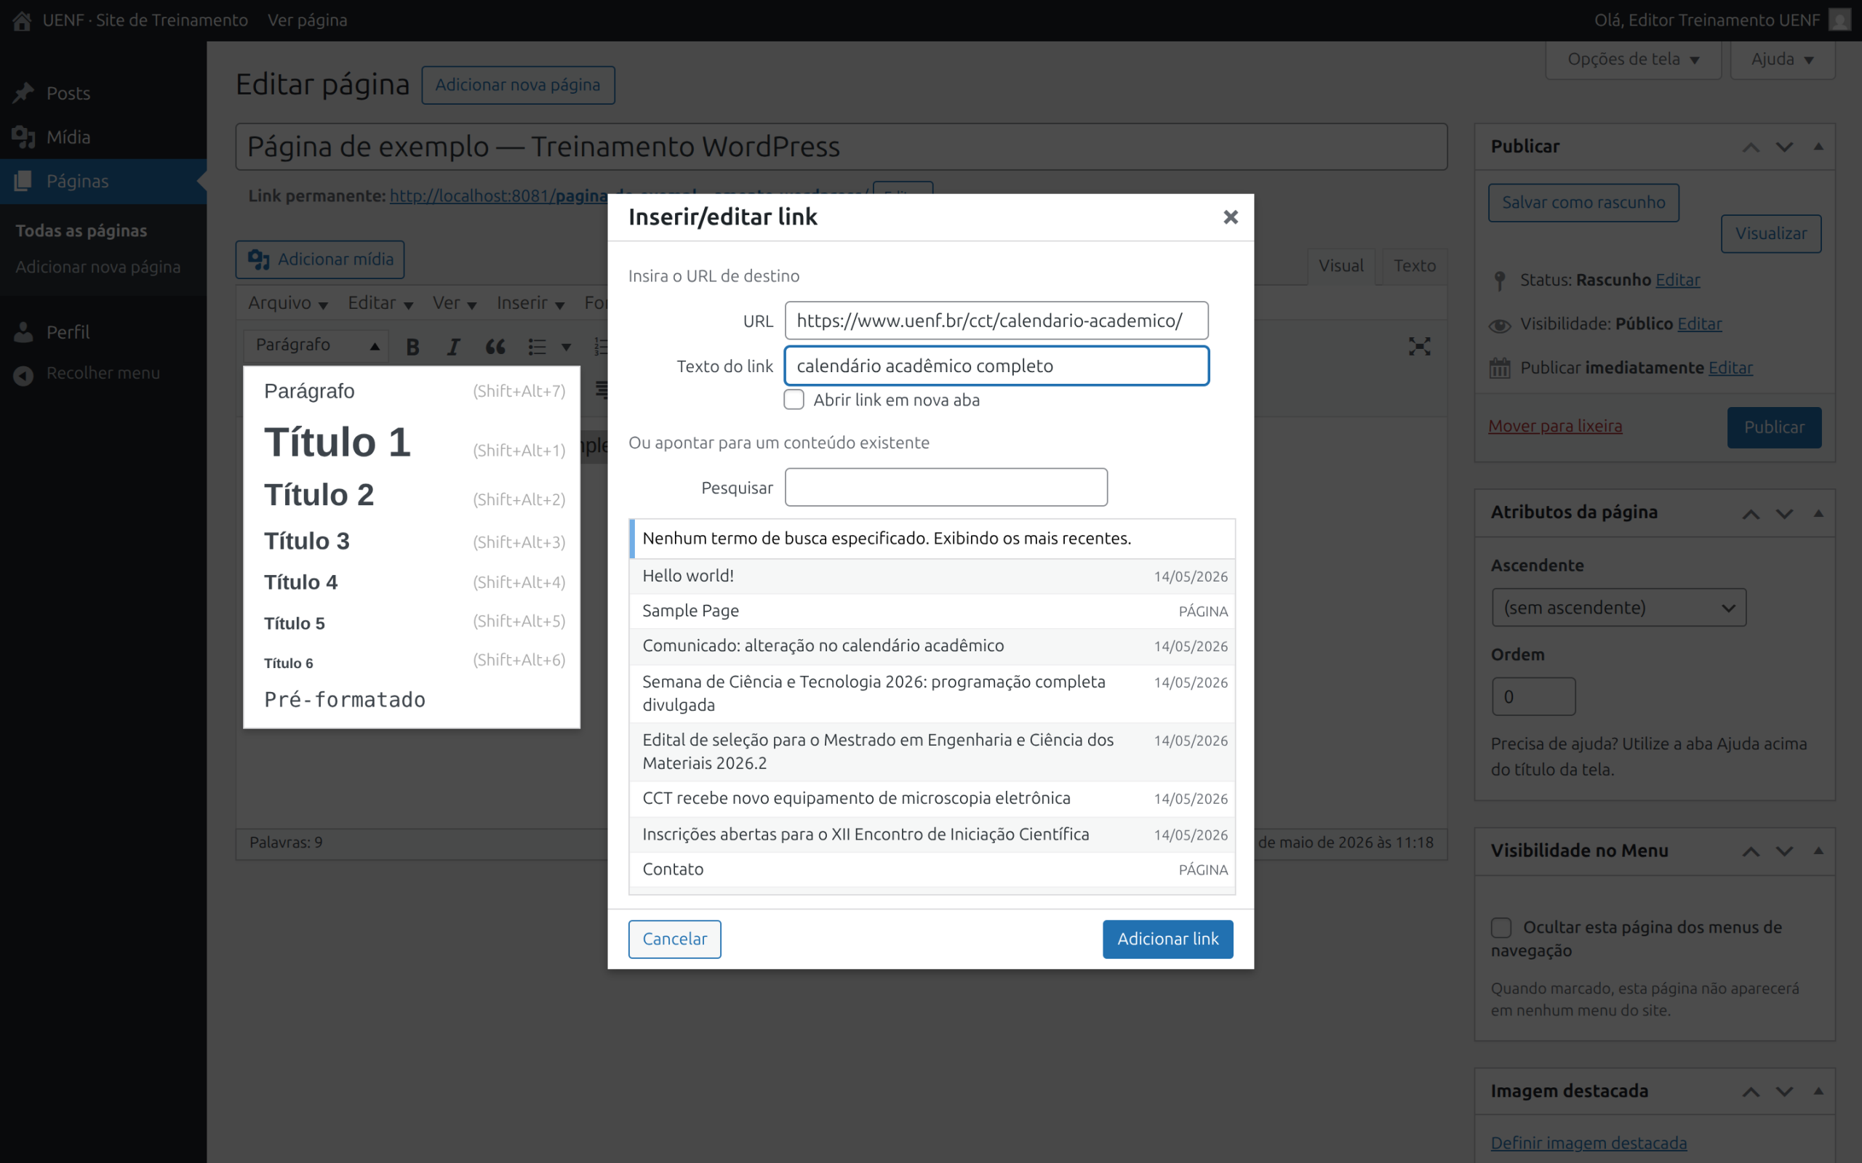Open the Ver editor menu

(x=454, y=303)
